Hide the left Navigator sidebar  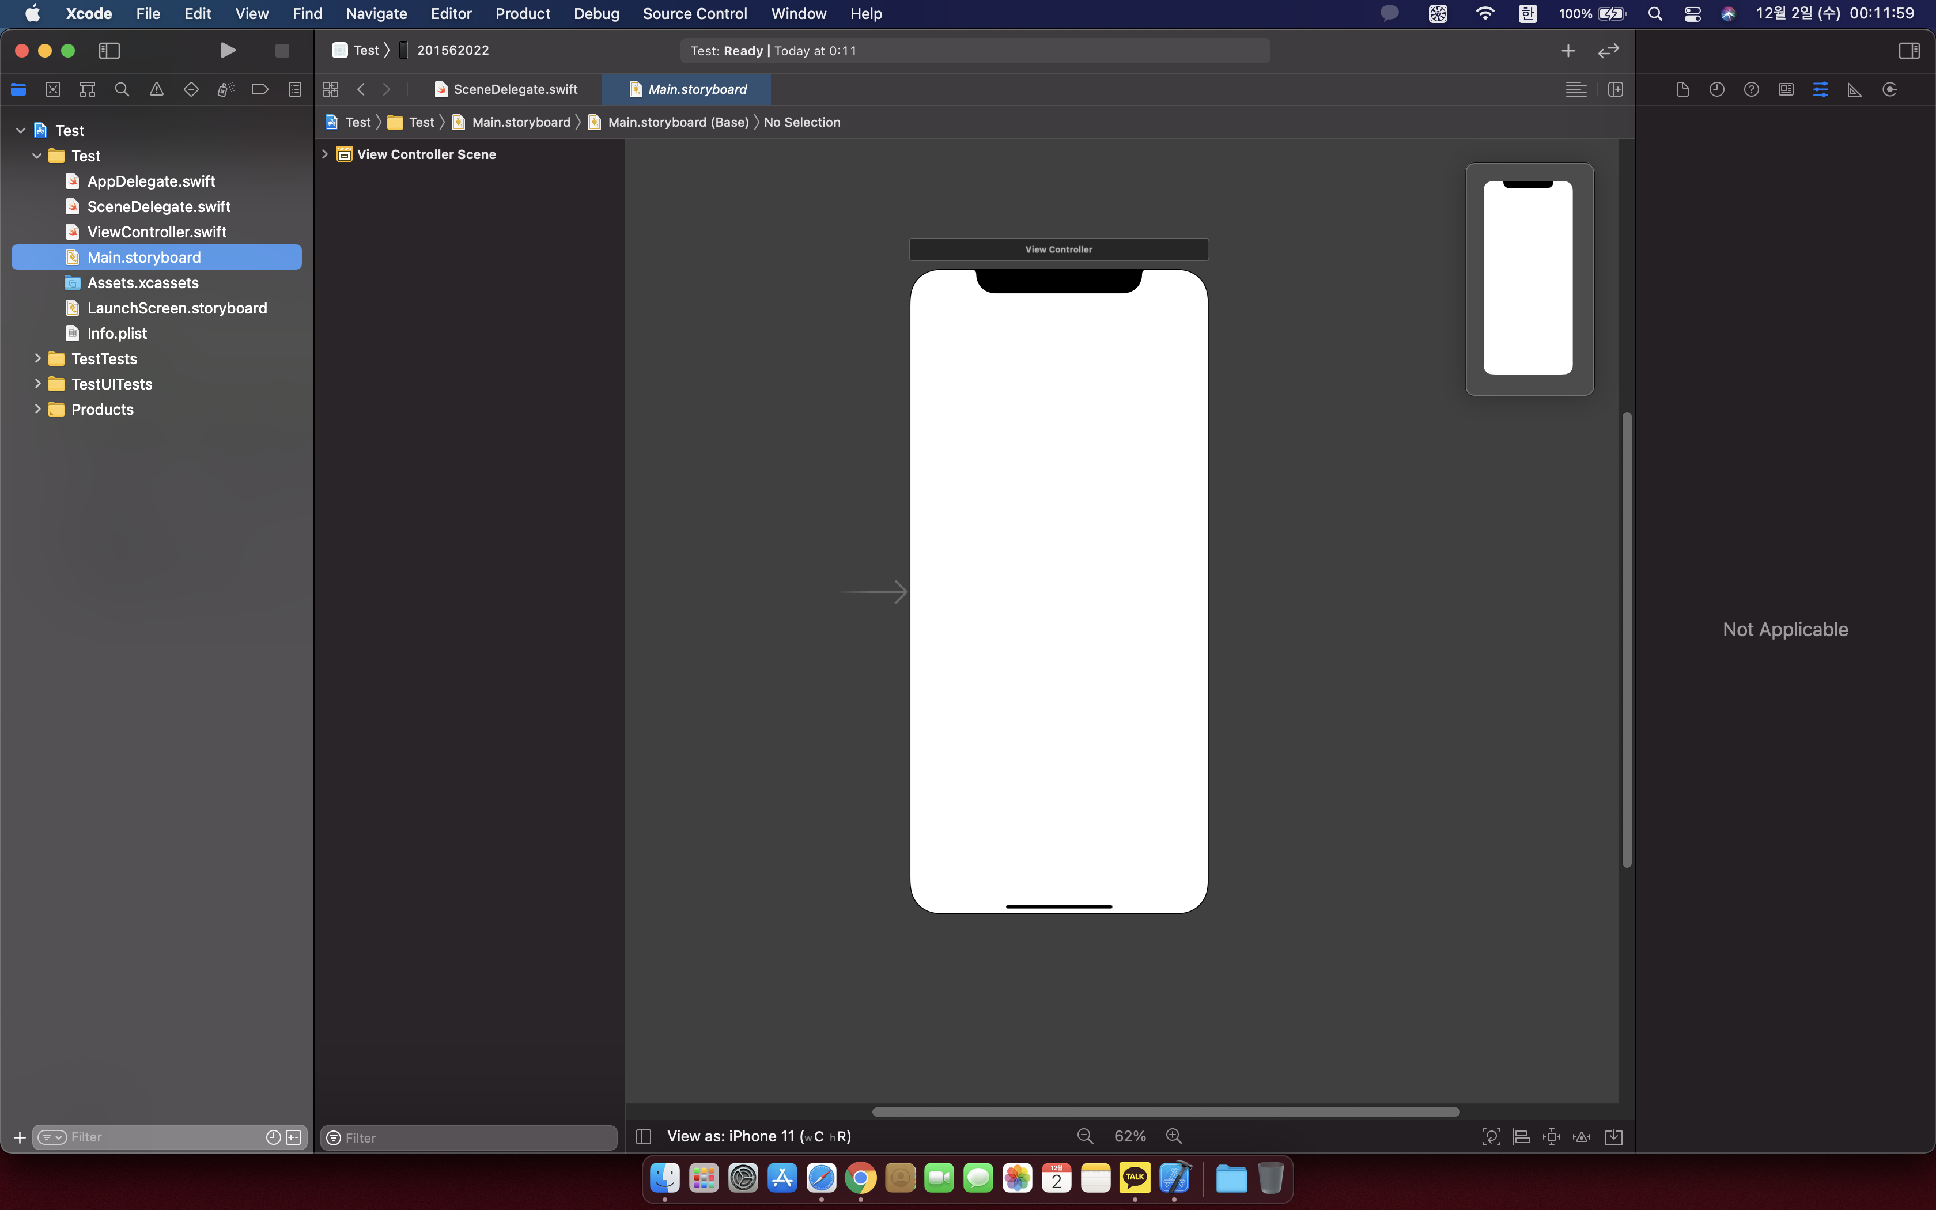pos(109,51)
